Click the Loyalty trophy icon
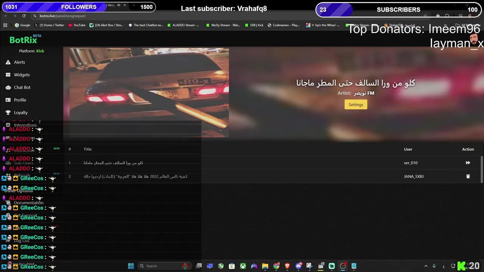 (8, 113)
